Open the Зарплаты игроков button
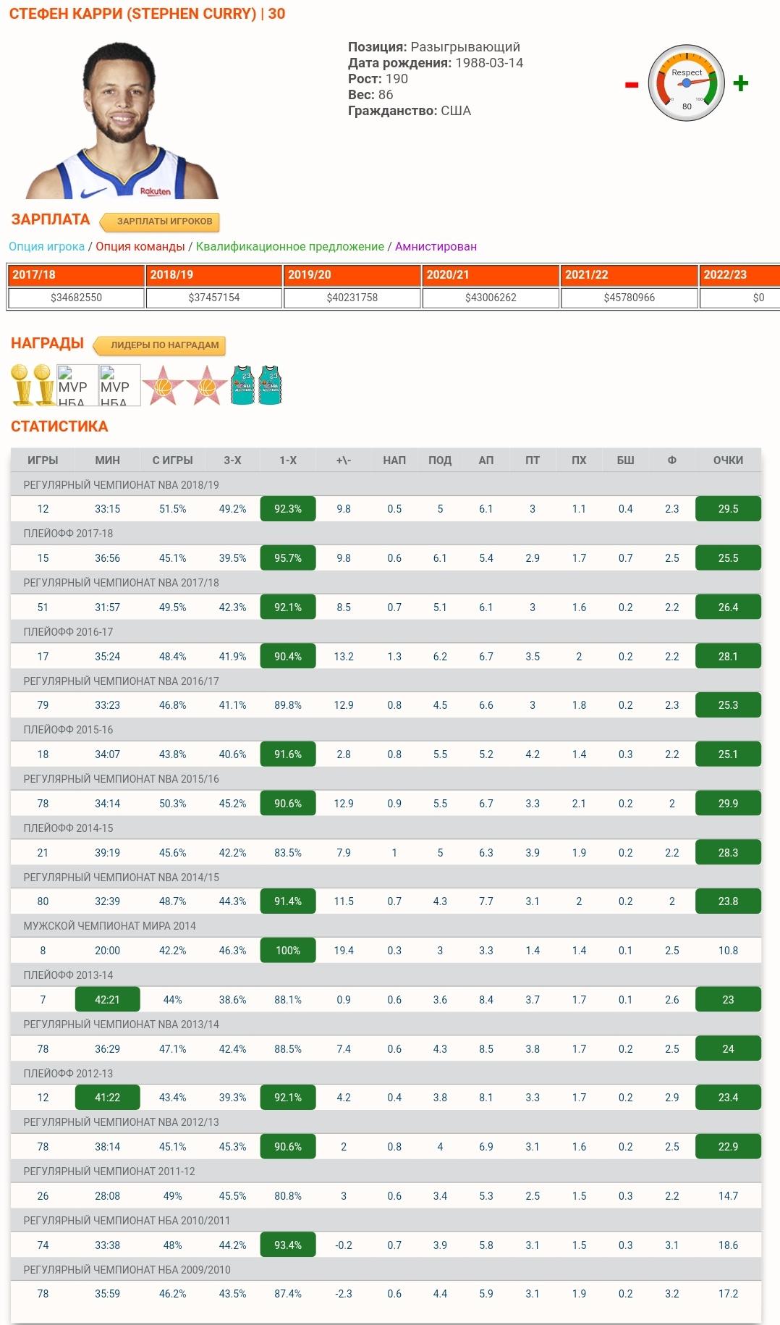 tap(159, 222)
